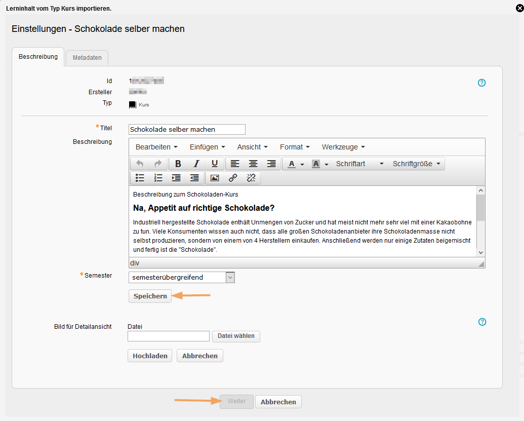Click the editor resize handle
This screenshot has height=421, width=524.
click(481, 264)
